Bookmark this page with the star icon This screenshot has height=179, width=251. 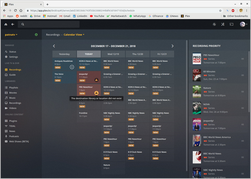[x=220, y=10]
